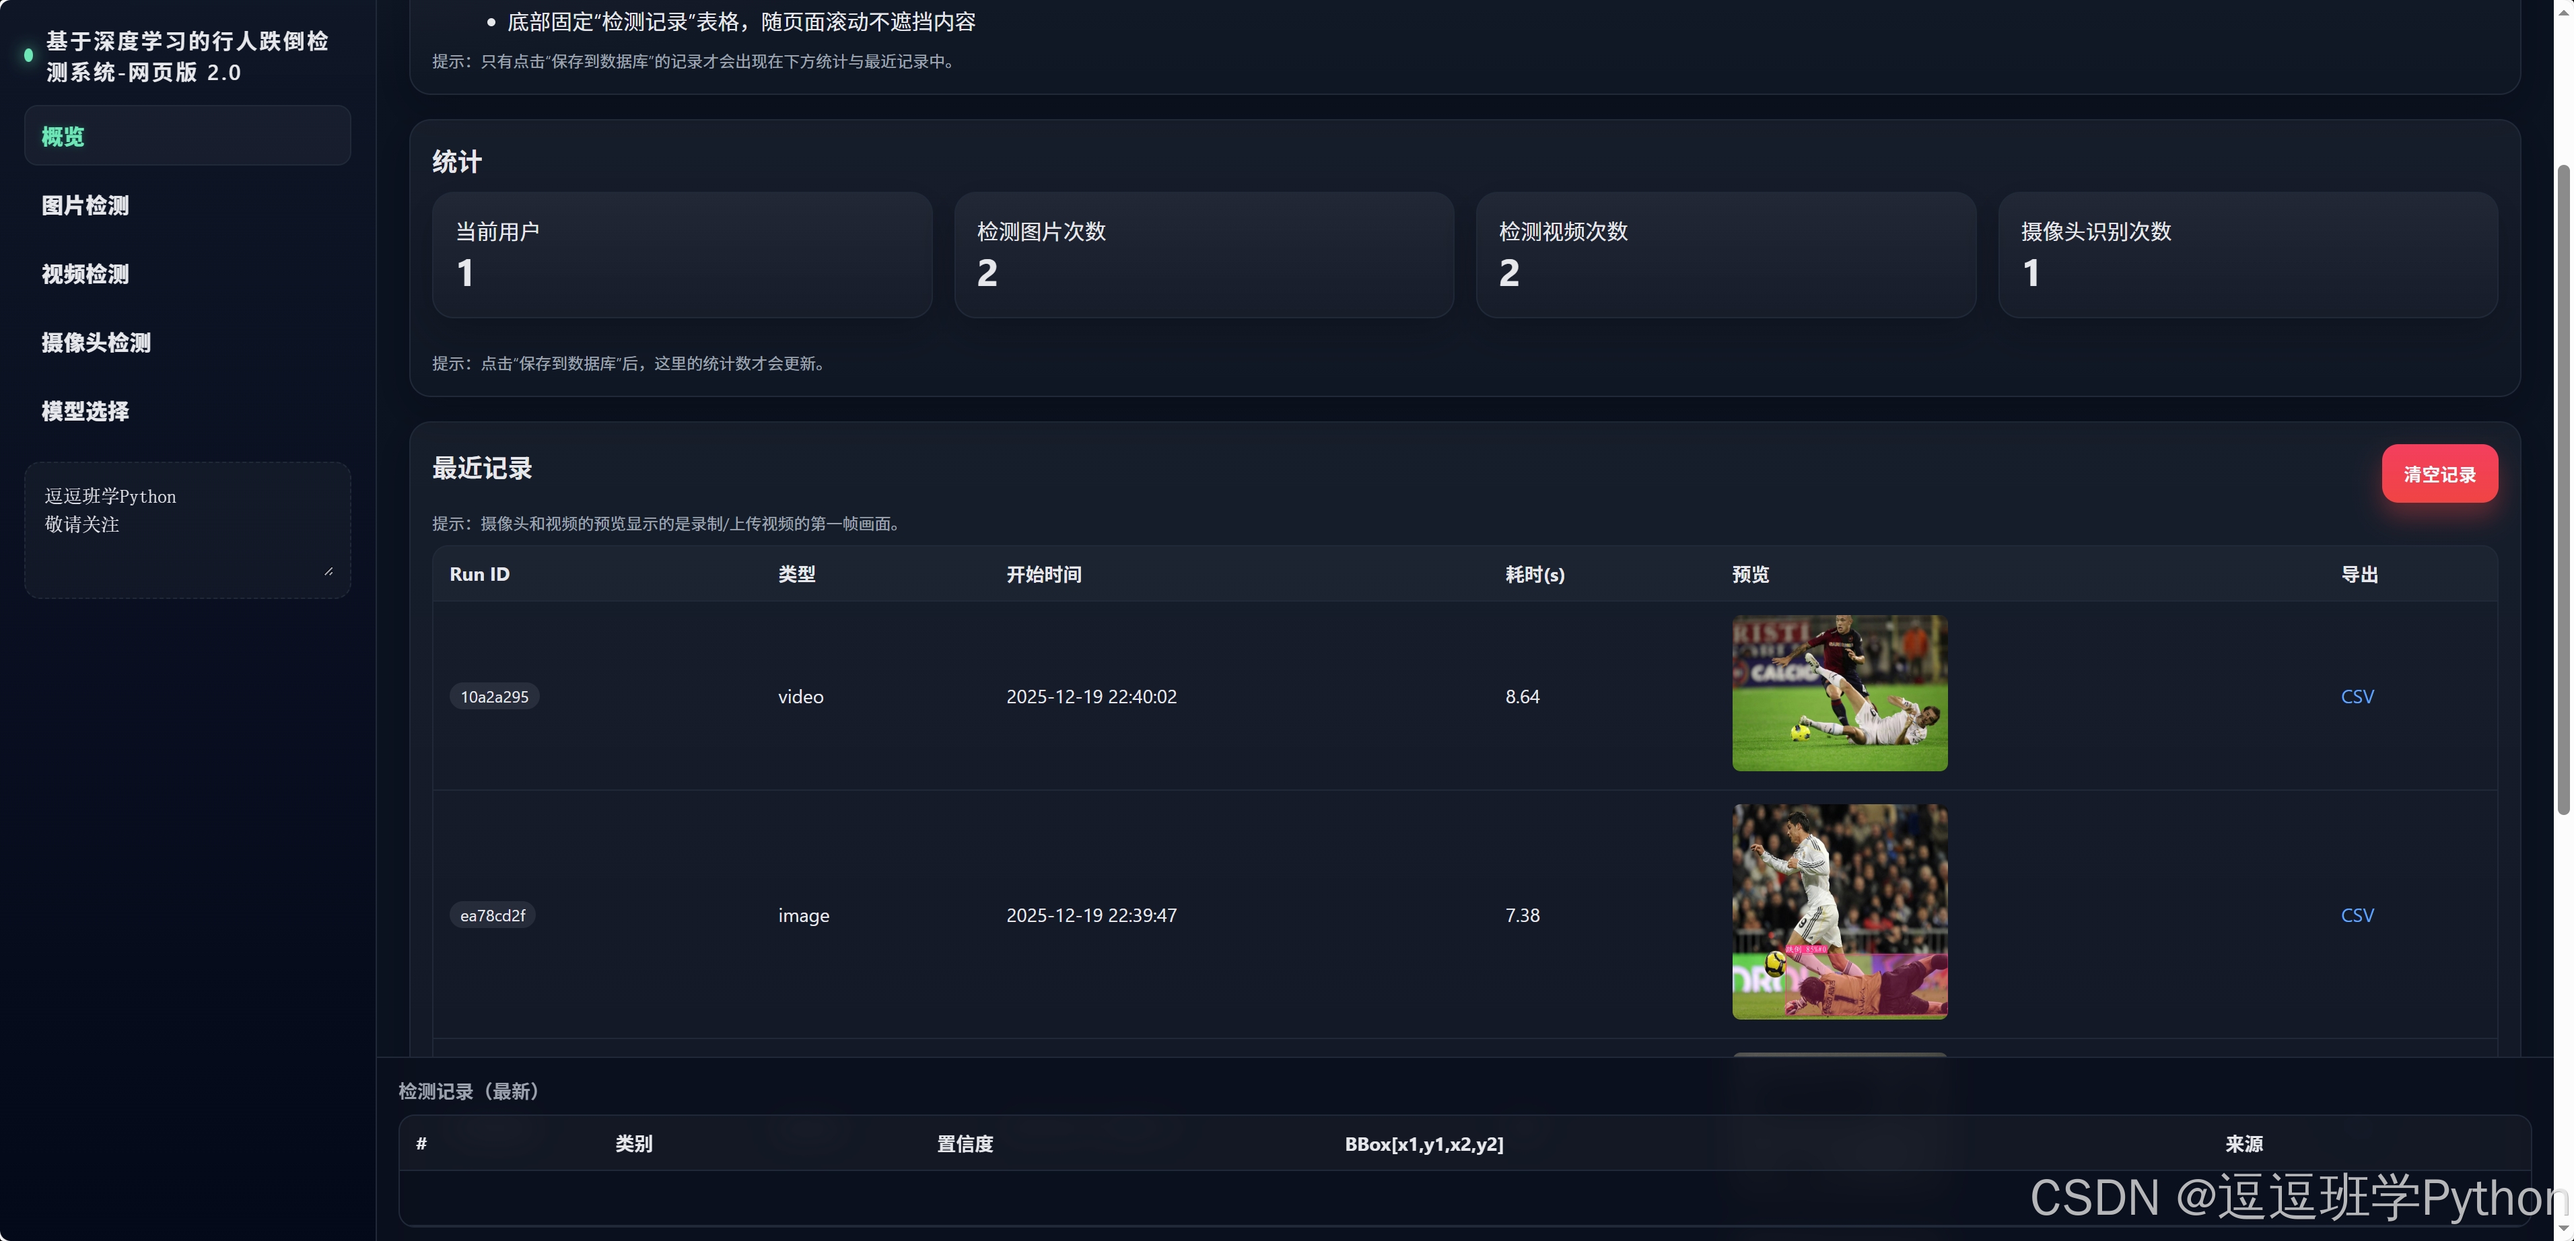Click the image type cell
The image size is (2574, 1241).
point(804,915)
